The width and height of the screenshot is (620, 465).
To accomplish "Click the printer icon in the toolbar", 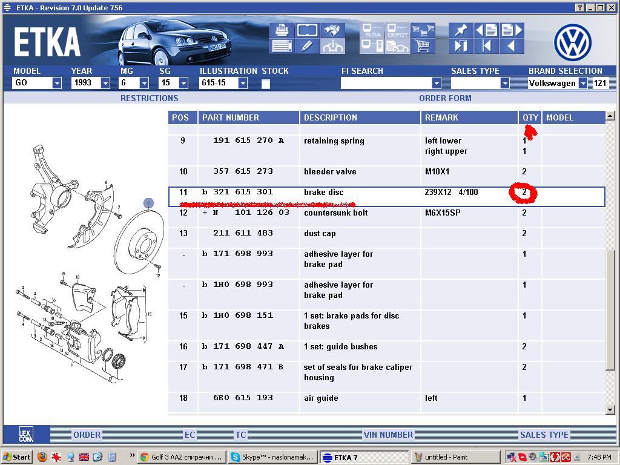I will (x=282, y=30).
